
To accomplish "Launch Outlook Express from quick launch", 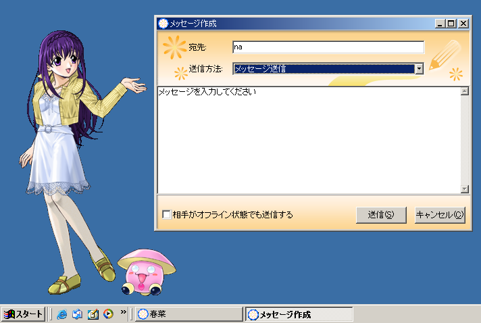I will tap(77, 314).
